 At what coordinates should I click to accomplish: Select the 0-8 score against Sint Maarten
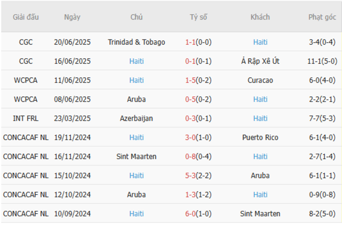pyautogui.click(x=190, y=156)
